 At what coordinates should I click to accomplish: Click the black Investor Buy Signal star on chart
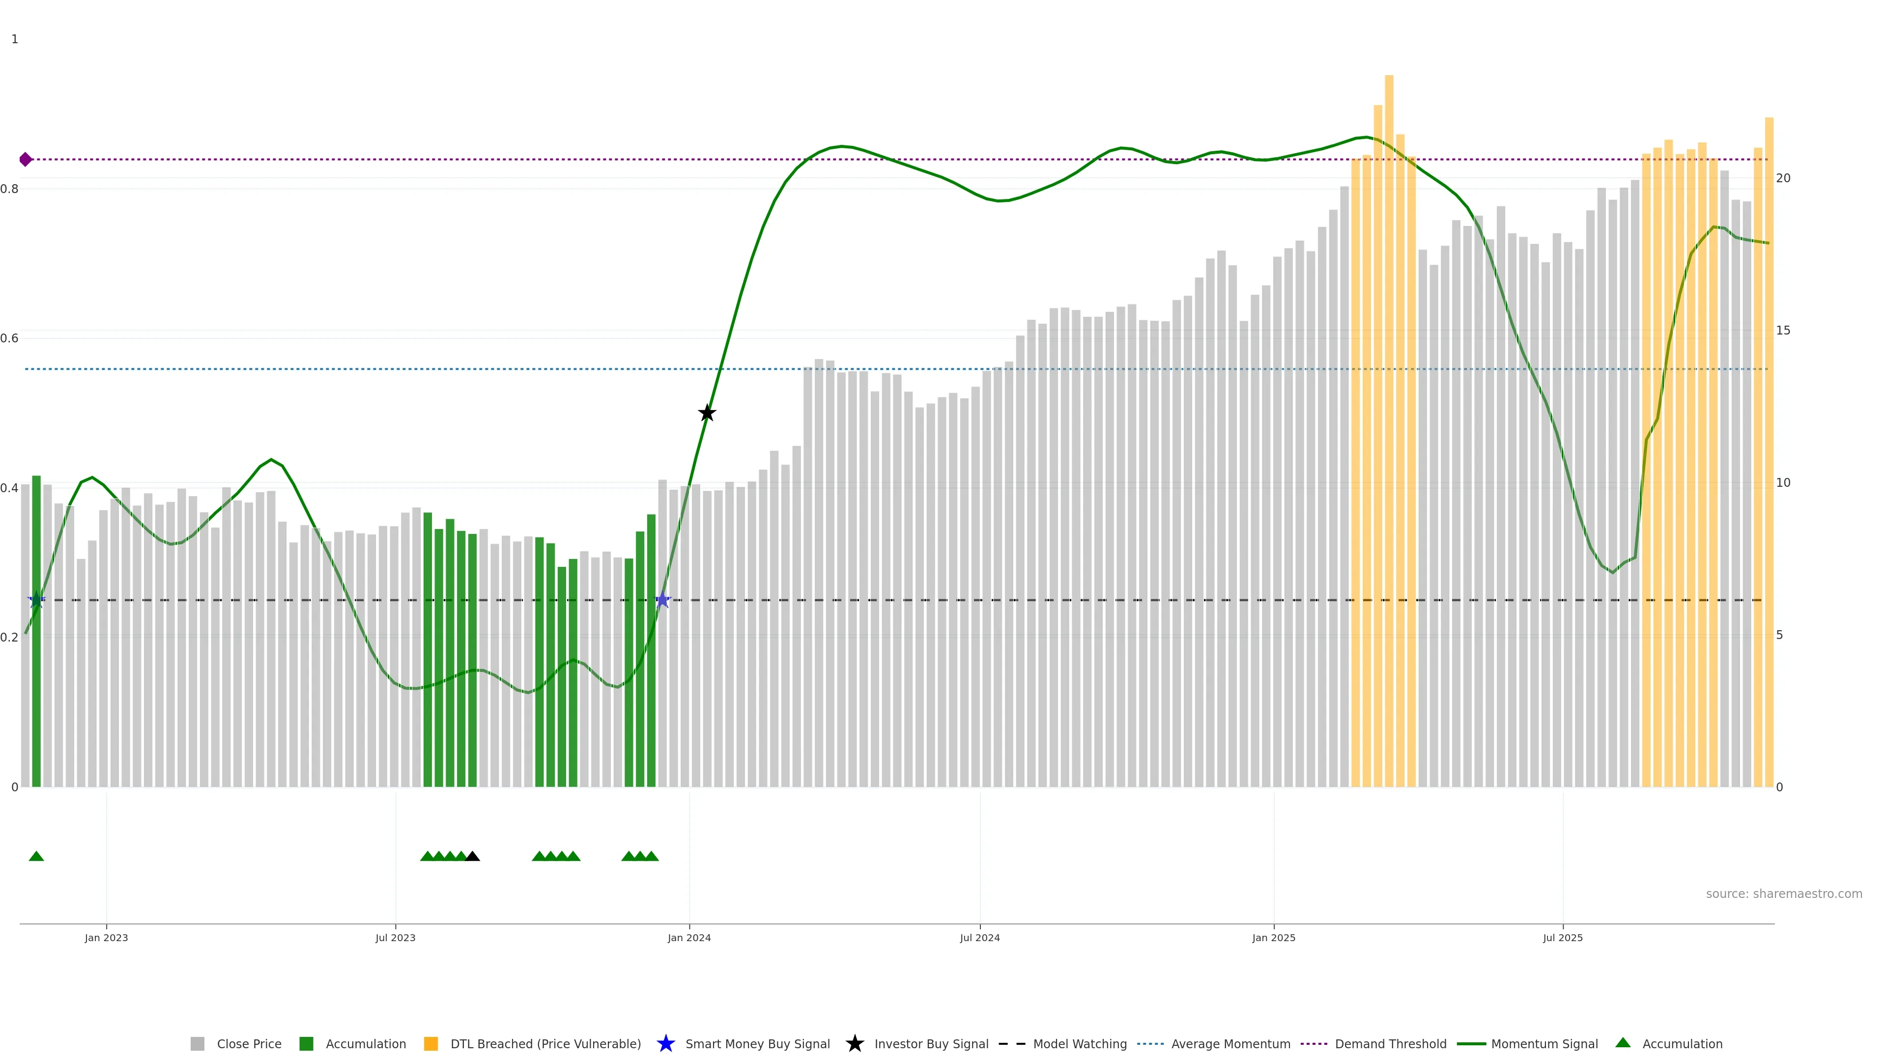[706, 413]
